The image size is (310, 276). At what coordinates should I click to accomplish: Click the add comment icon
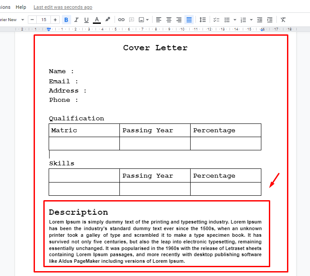[131, 20]
